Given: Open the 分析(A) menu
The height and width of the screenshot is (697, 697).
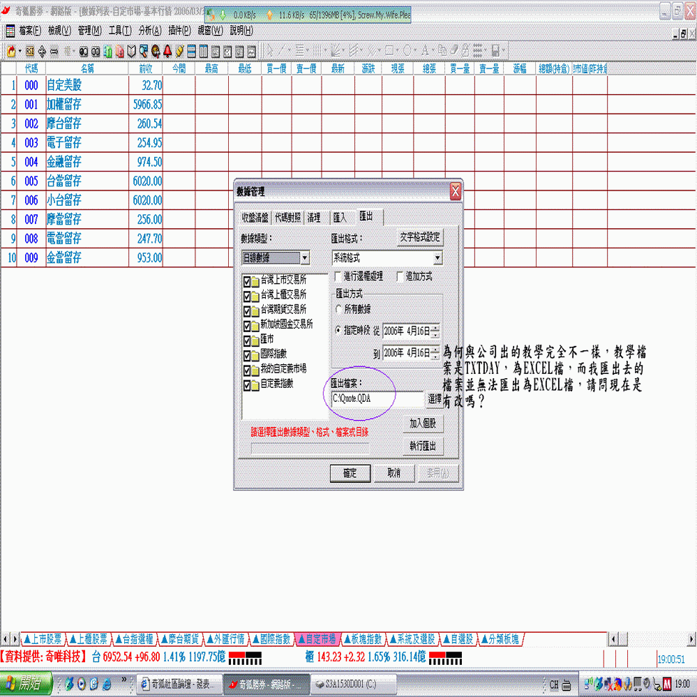Looking at the screenshot, I should (150, 31).
